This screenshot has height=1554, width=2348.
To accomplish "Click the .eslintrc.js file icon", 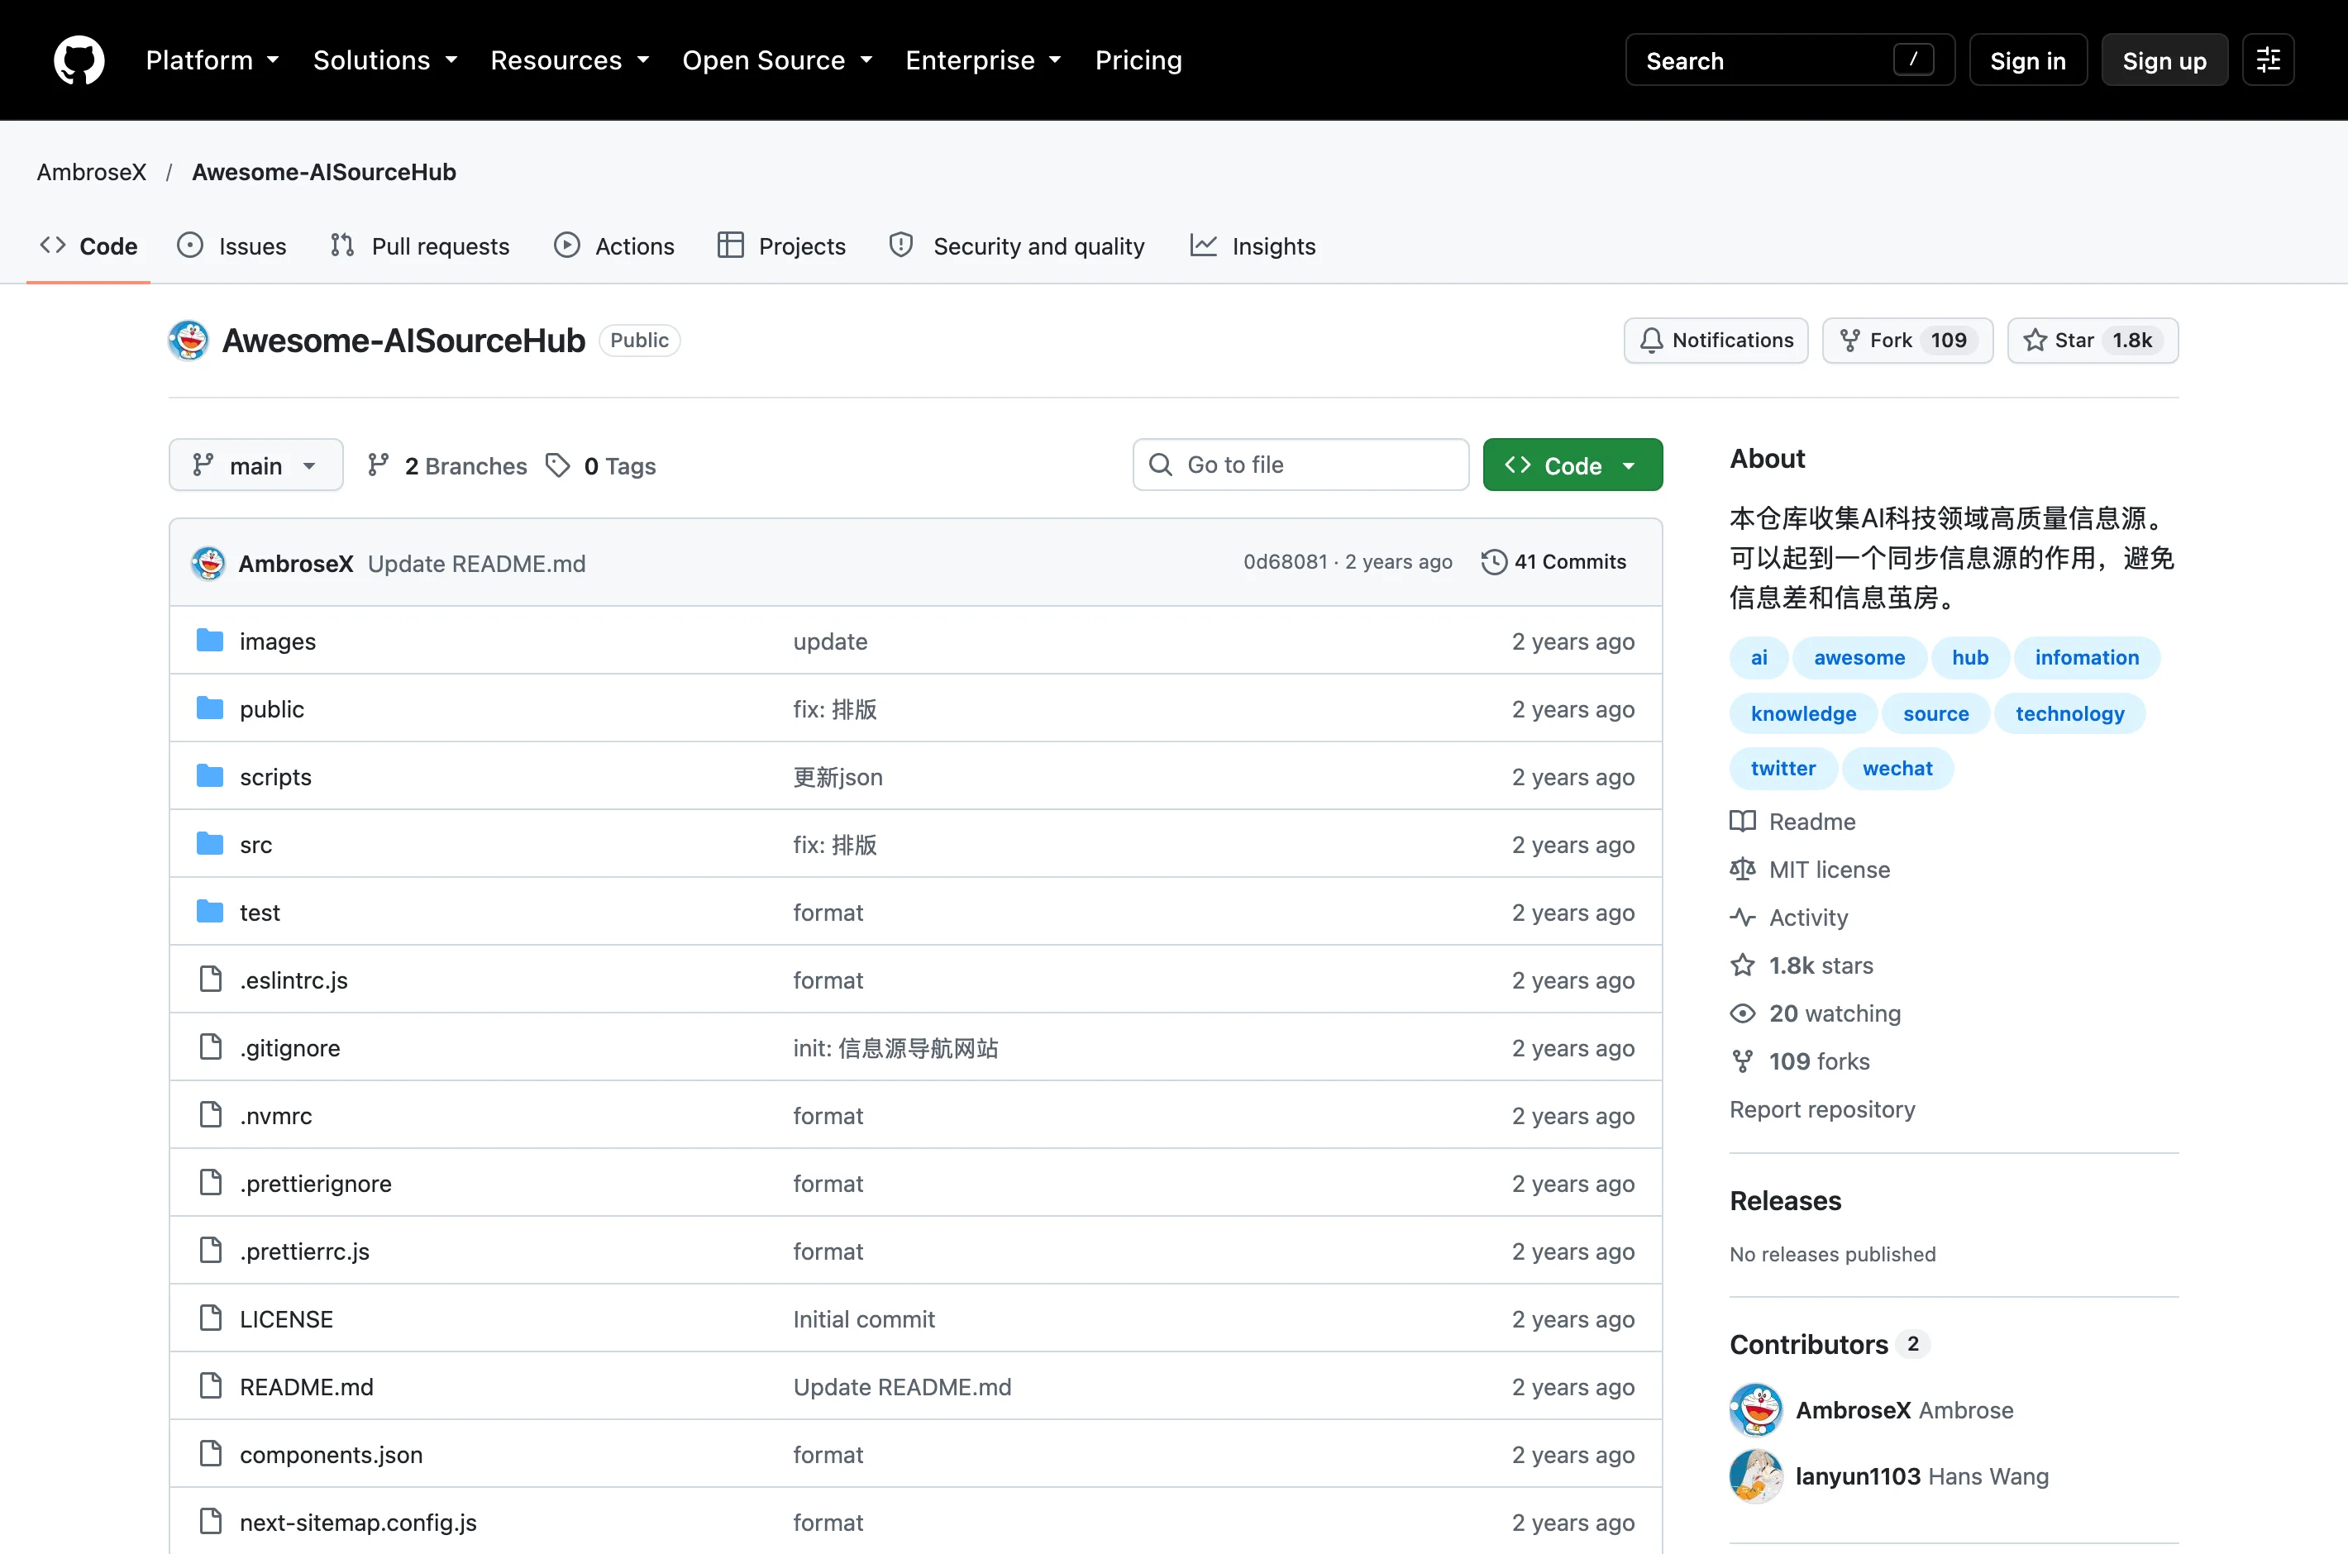I will point(210,980).
